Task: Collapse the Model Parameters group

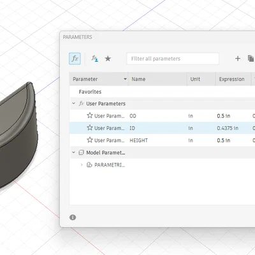Action: tap(74, 152)
